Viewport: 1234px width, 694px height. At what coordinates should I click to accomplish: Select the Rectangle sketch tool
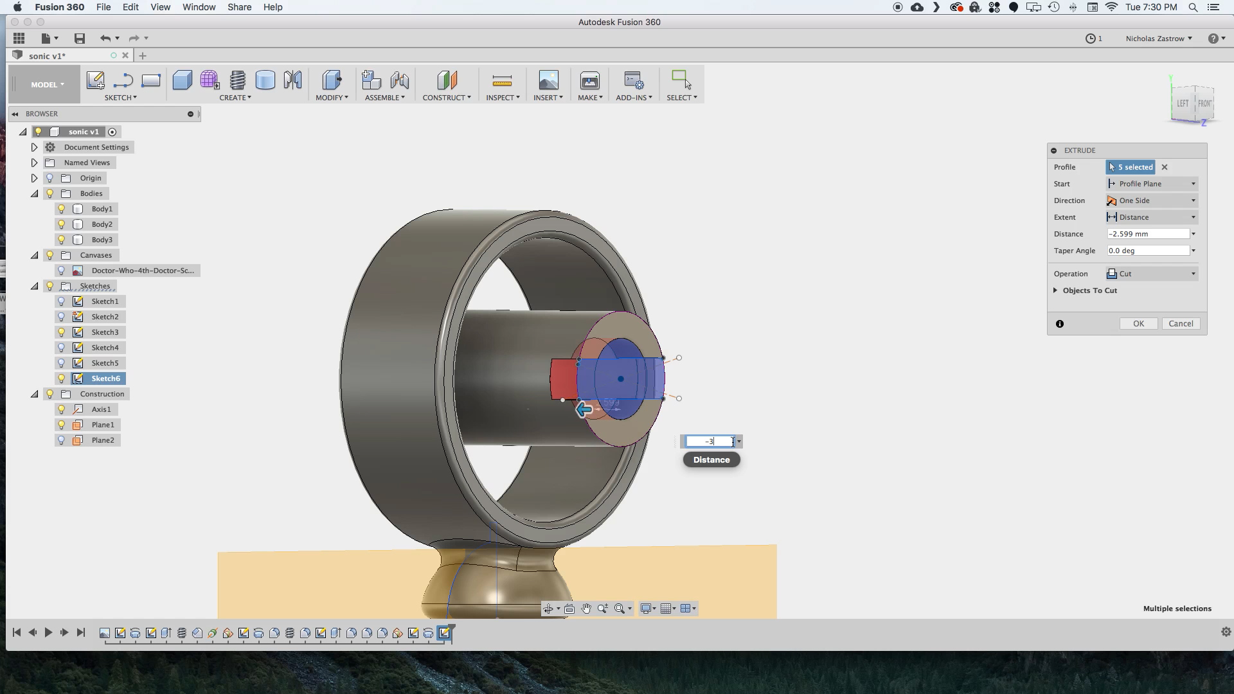coord(151,80)
